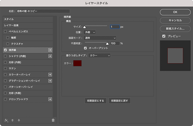
Task: Open the 位置 dropdown set to 外側
Action: click(90, 32)
